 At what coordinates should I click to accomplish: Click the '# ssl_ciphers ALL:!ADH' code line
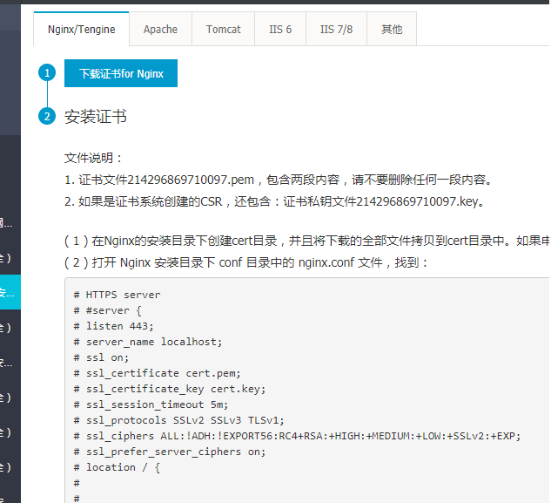pos(297,436)
